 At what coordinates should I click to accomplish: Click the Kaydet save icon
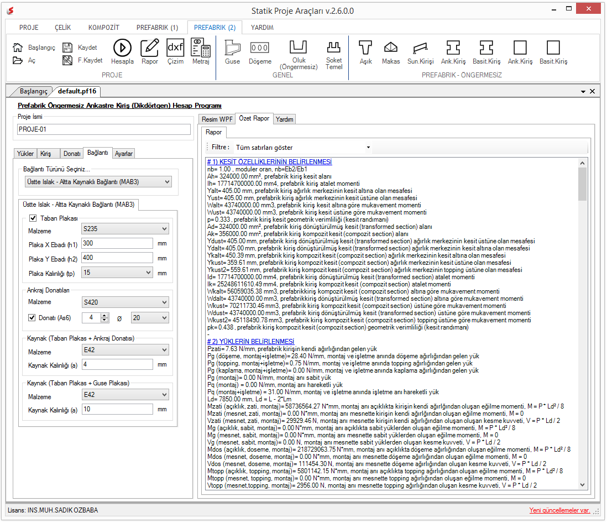[67, 47]
